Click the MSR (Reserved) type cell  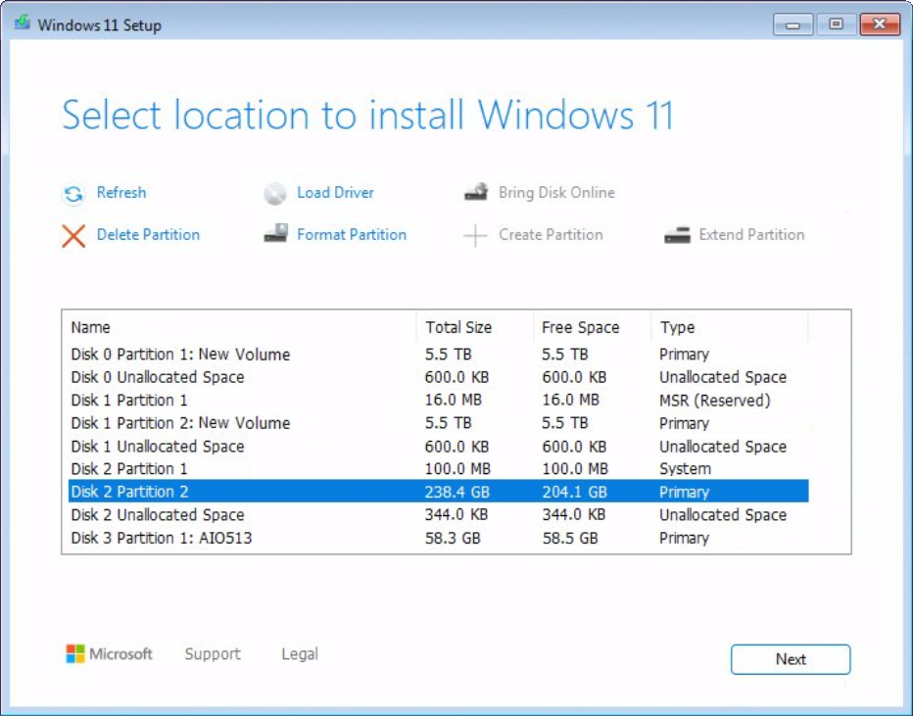click(x=715, y=401)
